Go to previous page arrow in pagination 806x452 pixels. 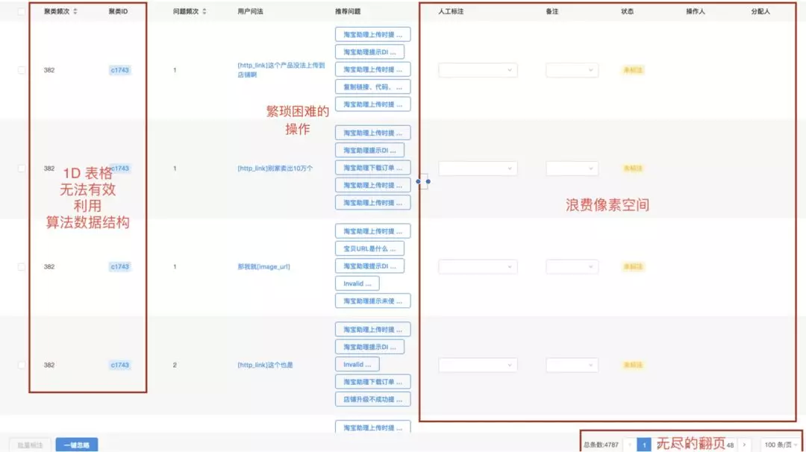tap(630, 445)
